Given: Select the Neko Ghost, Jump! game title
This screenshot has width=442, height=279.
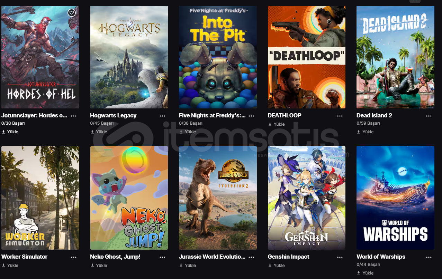Looking at the screenshot, I should click(115, 257).
